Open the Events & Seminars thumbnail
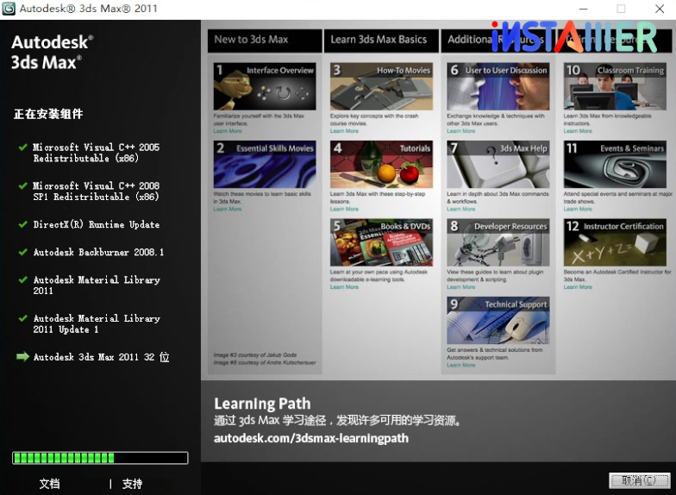676x495 pixels. coord(615,164)
